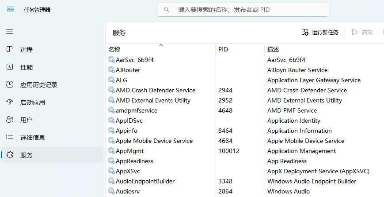The width and height of the screenshot is (384, 197).
Task: Open the Startup apps (启动应用) icon
Action: 10,102
